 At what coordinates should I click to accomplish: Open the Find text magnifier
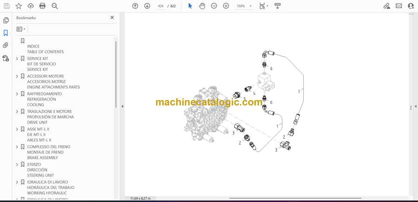click(x=55, y=6)
